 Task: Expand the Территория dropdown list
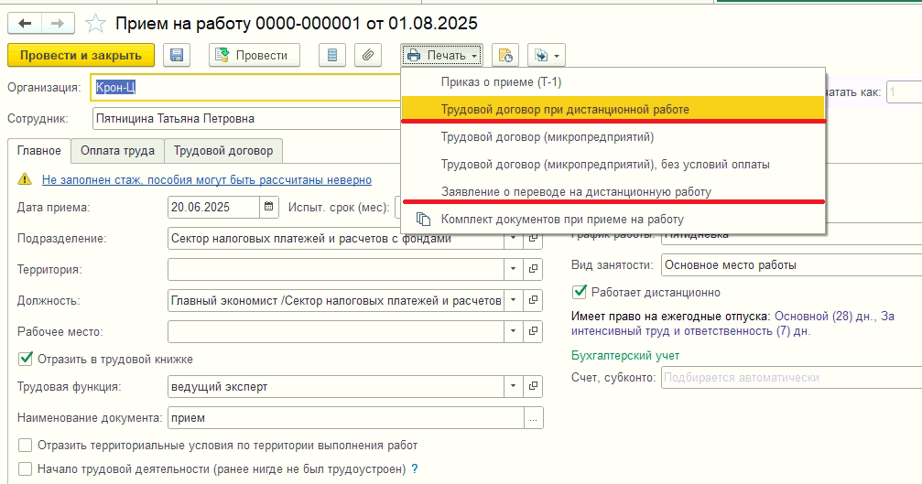point(514,269)
